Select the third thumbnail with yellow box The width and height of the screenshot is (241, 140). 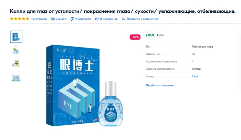click(16, 63)
